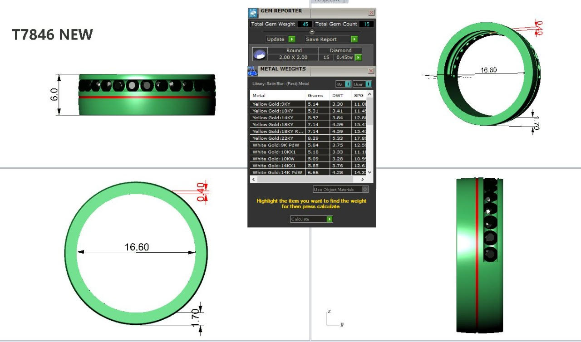The height and width of the screenshot is (342, 581).
Task: Click the Metal Weights scale icon
Action: [253, 71]
